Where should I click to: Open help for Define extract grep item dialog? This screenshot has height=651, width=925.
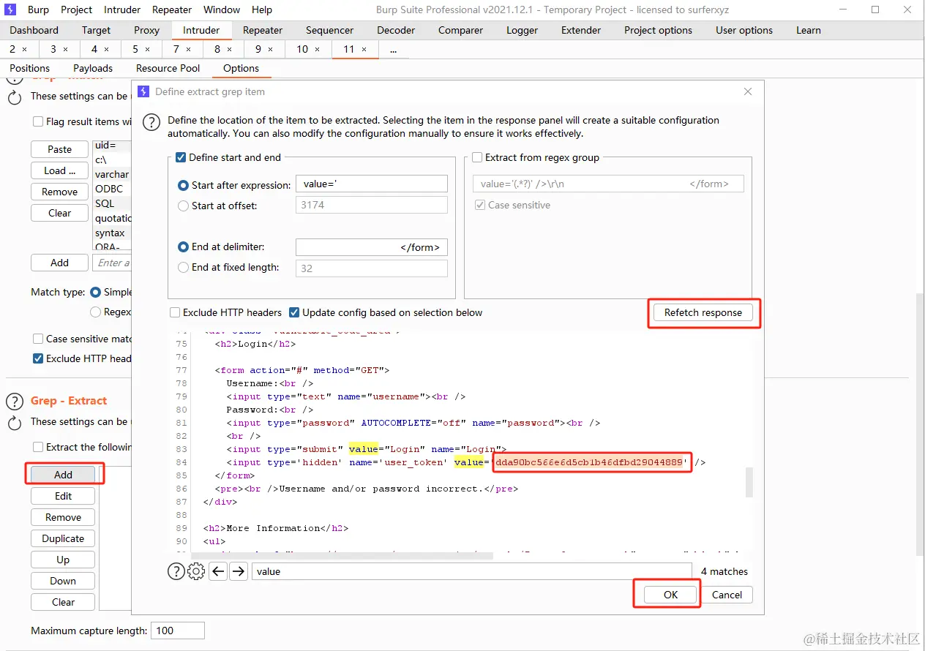(151, 122)
